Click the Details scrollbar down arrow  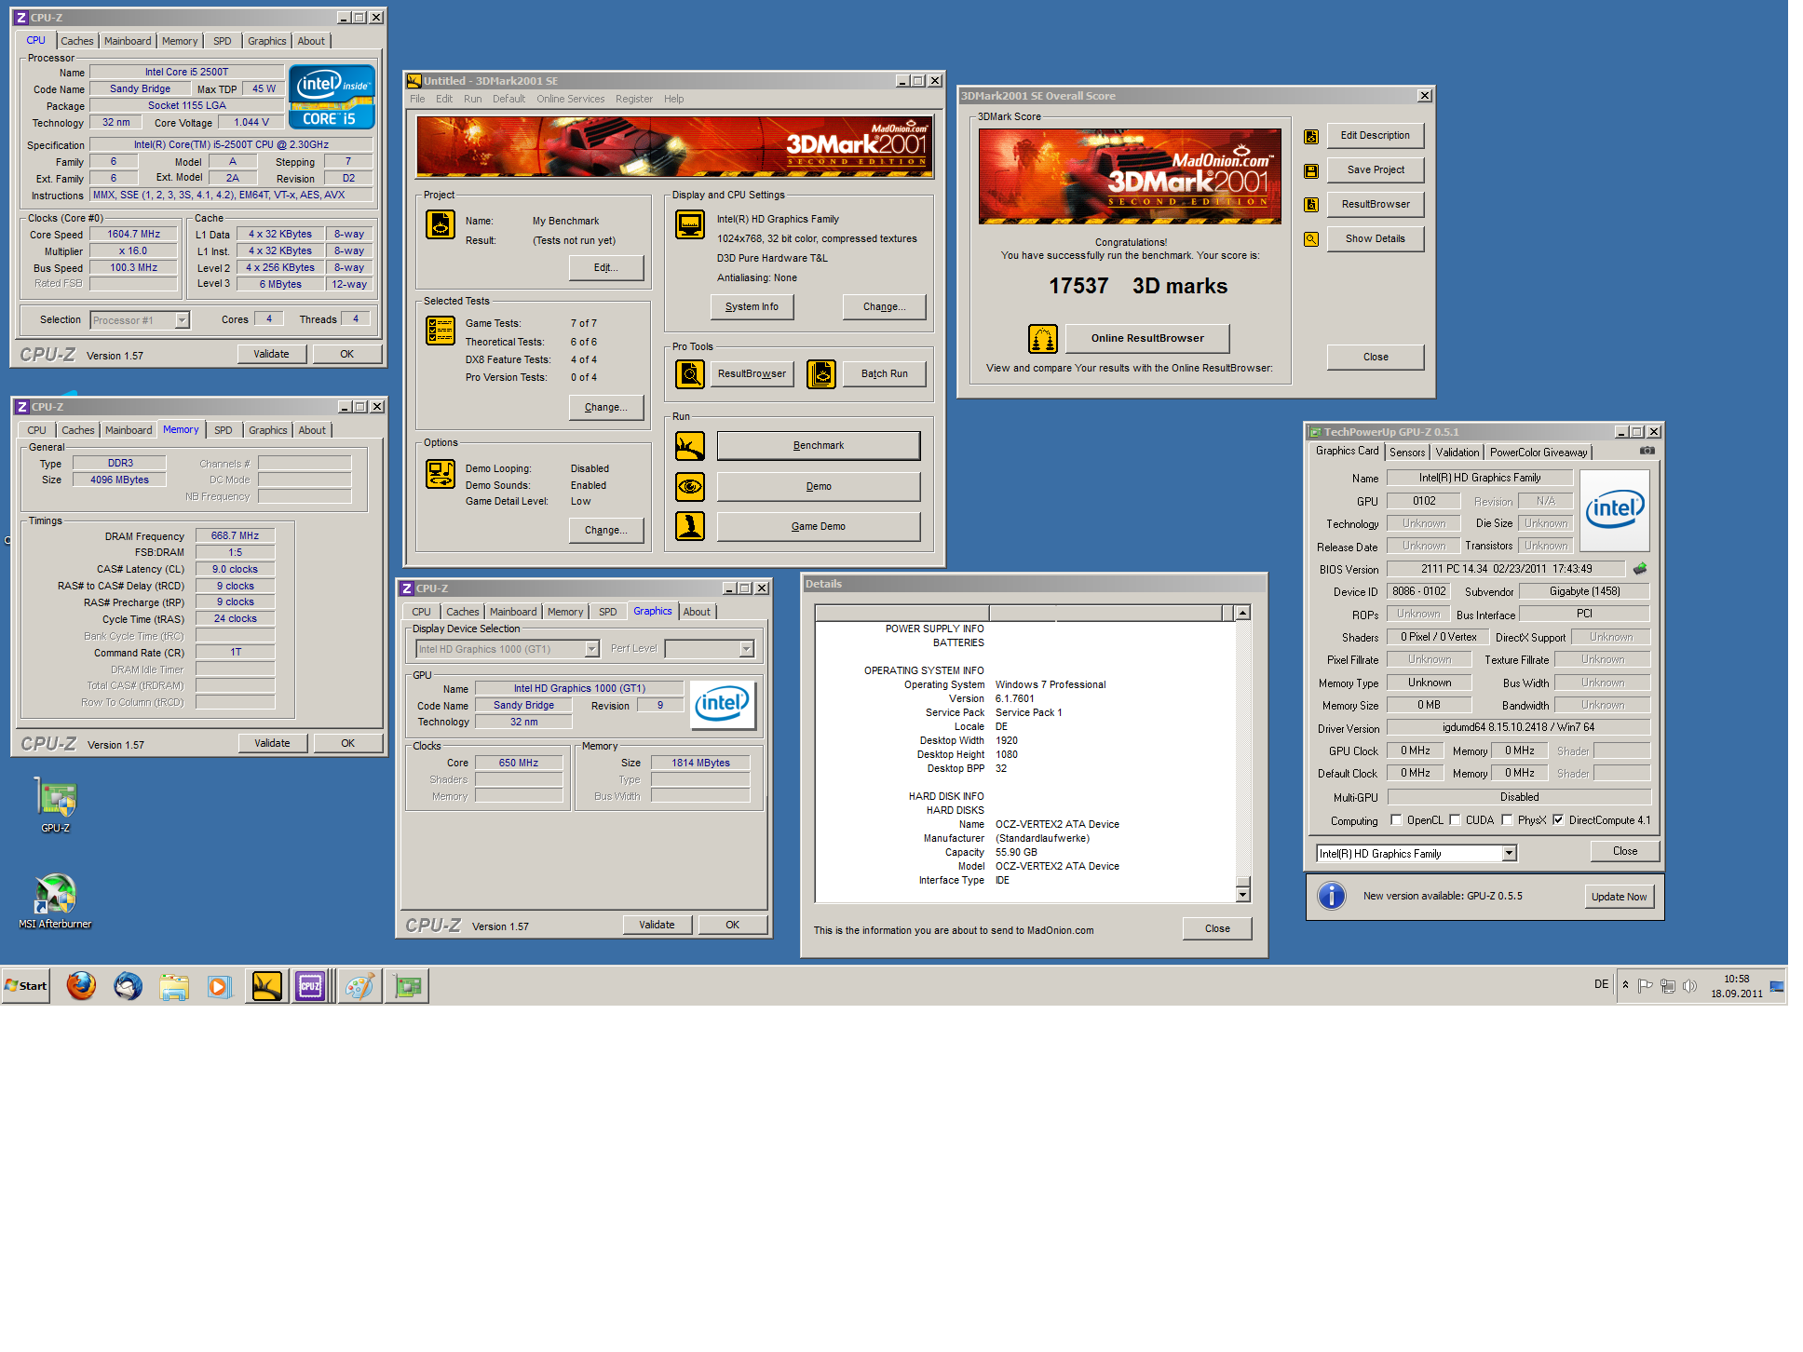pos(1242,895)
